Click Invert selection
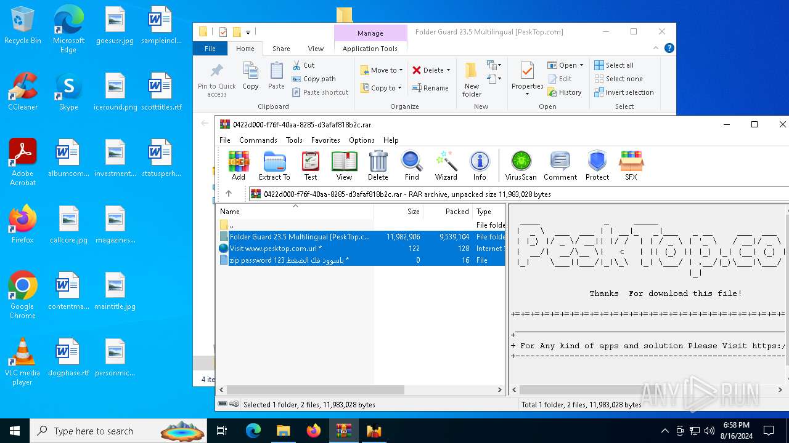The width and height of the screenshot is (789, 443). 624,92
